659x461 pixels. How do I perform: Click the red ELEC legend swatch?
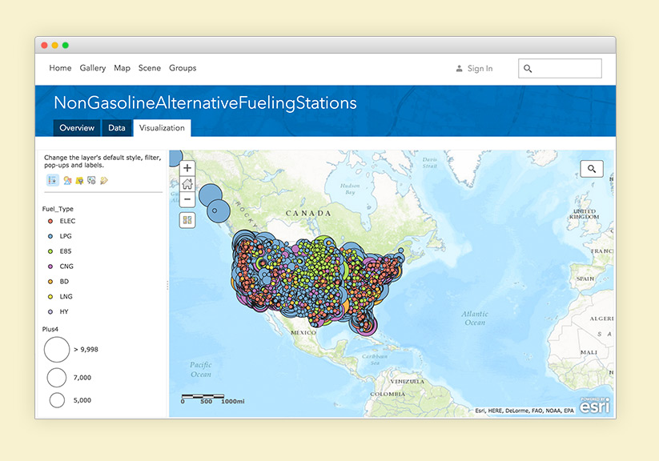[50, 221]
